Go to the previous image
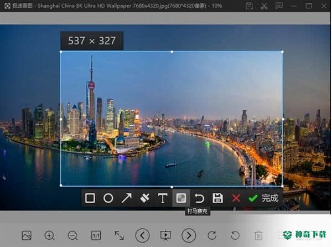The width and height of the screenshot is (332, 247). tap(142, 235)
